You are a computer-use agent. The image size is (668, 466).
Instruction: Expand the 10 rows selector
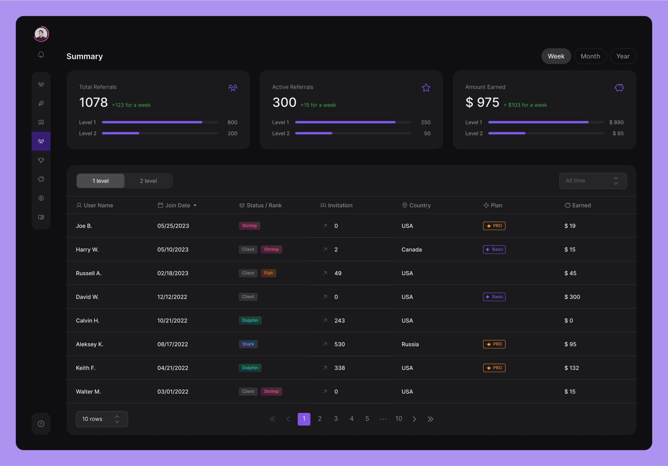click(102, 419)
